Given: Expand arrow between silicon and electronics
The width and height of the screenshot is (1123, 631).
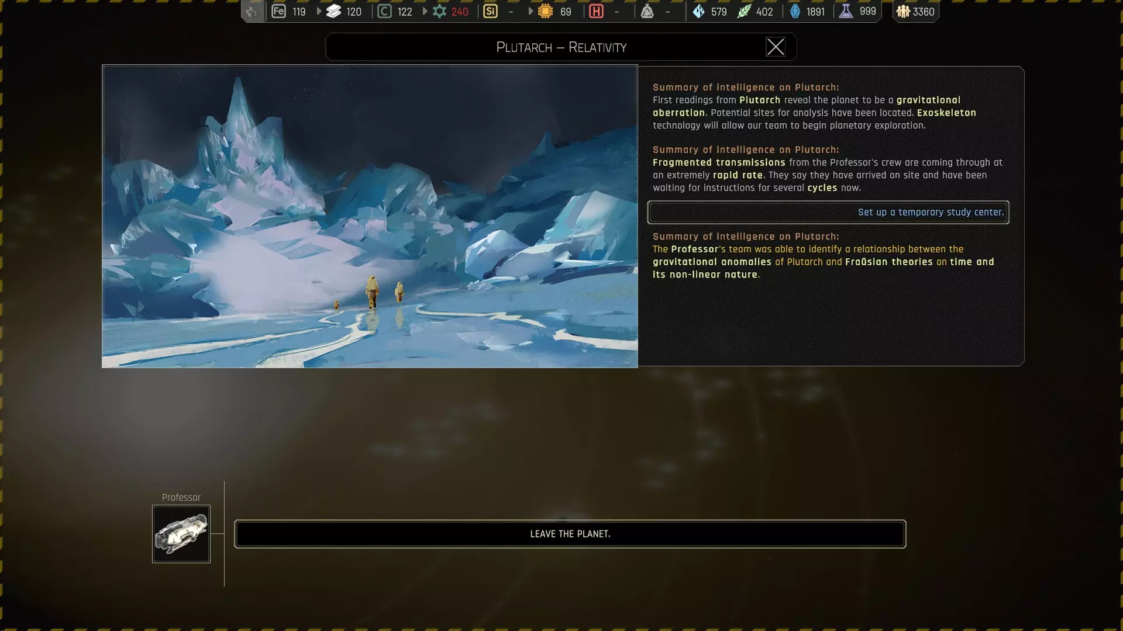Looking at the screenshot, I should click(x=531, y=11).
